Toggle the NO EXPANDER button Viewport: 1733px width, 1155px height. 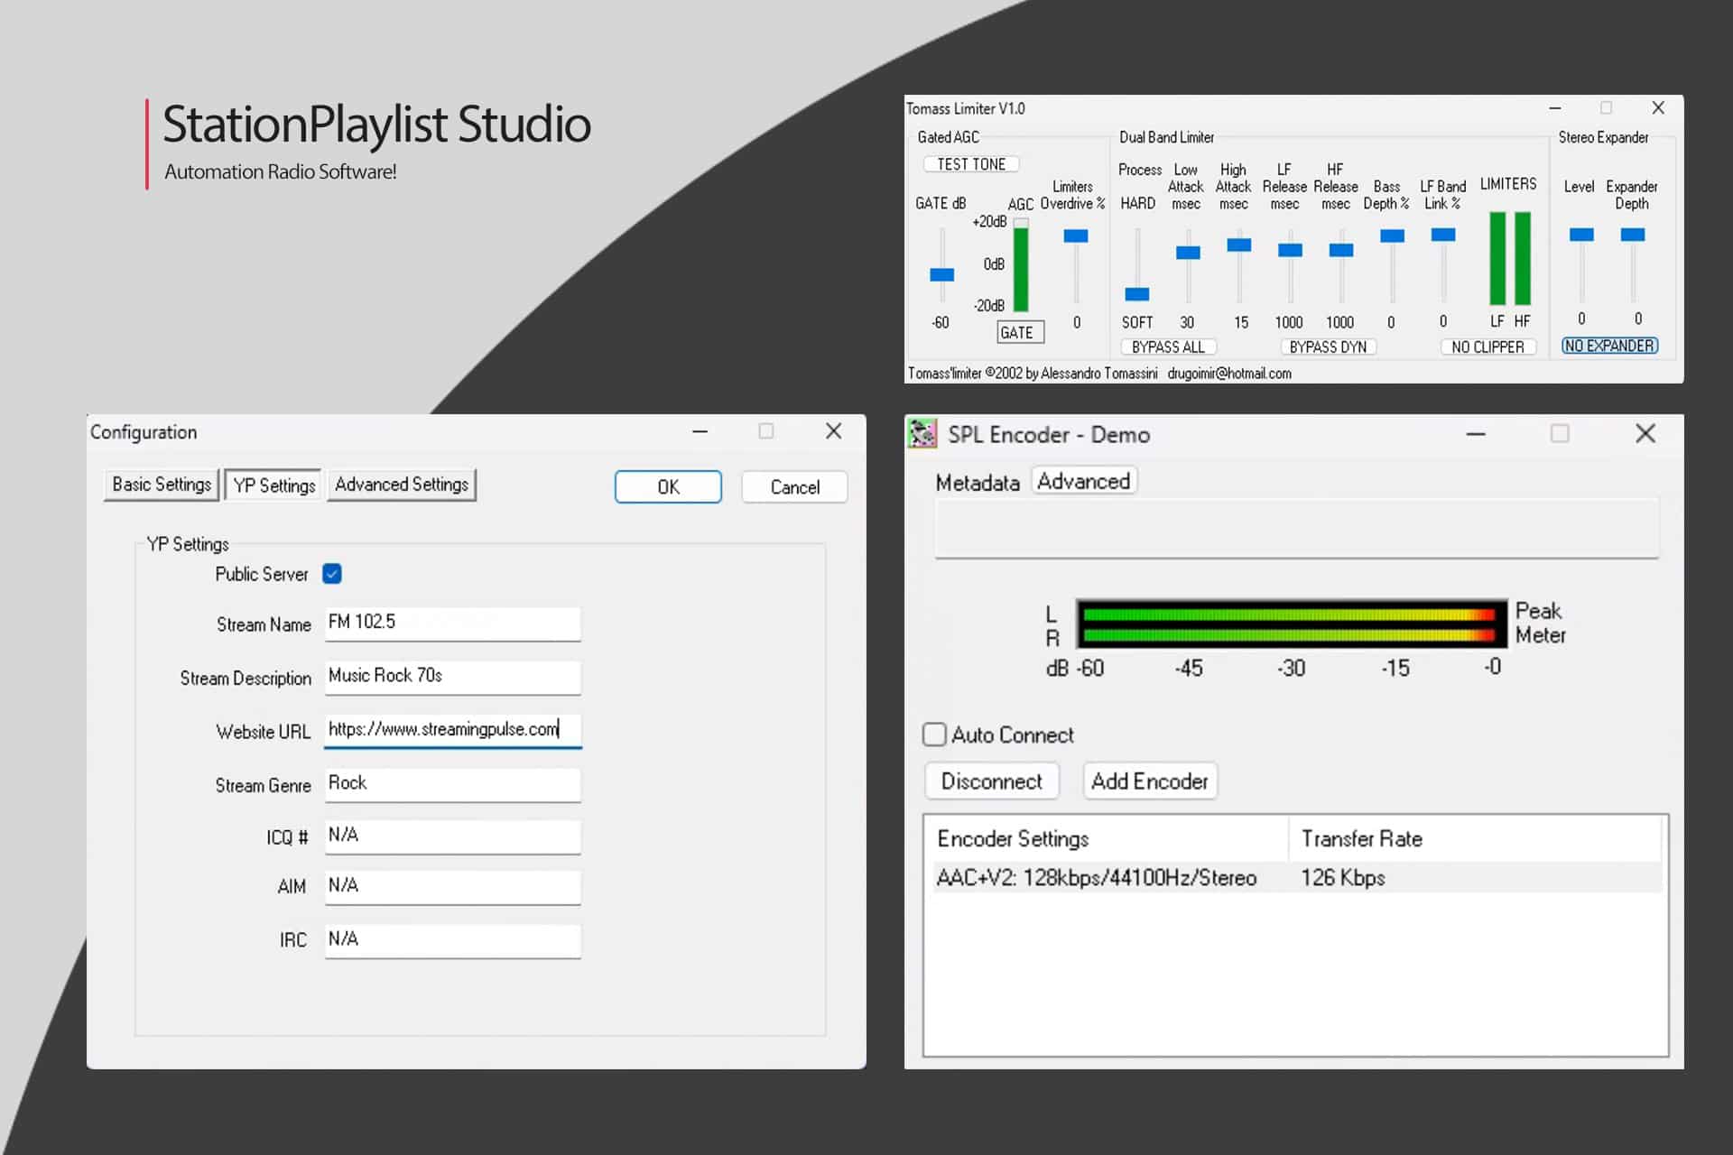coord(1609,346)
